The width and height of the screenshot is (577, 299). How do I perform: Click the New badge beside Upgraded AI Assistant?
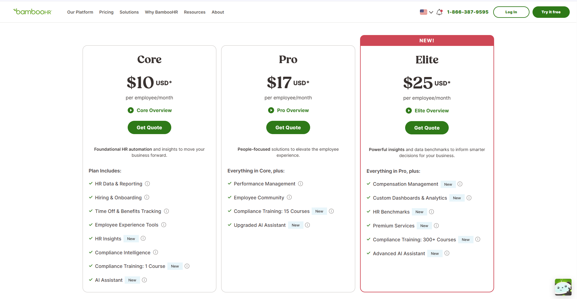coord(296,225)
